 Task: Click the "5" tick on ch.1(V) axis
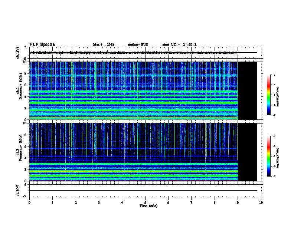tap(25, 47)
